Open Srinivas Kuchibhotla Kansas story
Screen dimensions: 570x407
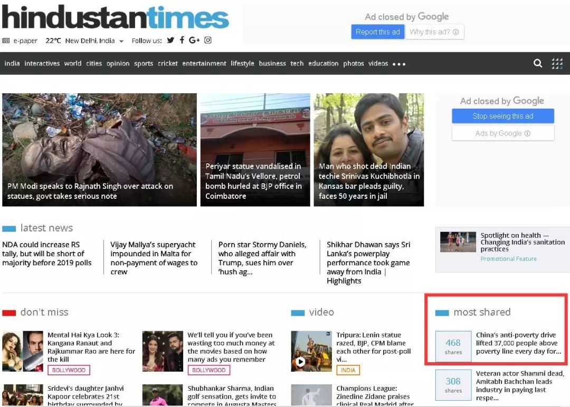pos(368,150)
